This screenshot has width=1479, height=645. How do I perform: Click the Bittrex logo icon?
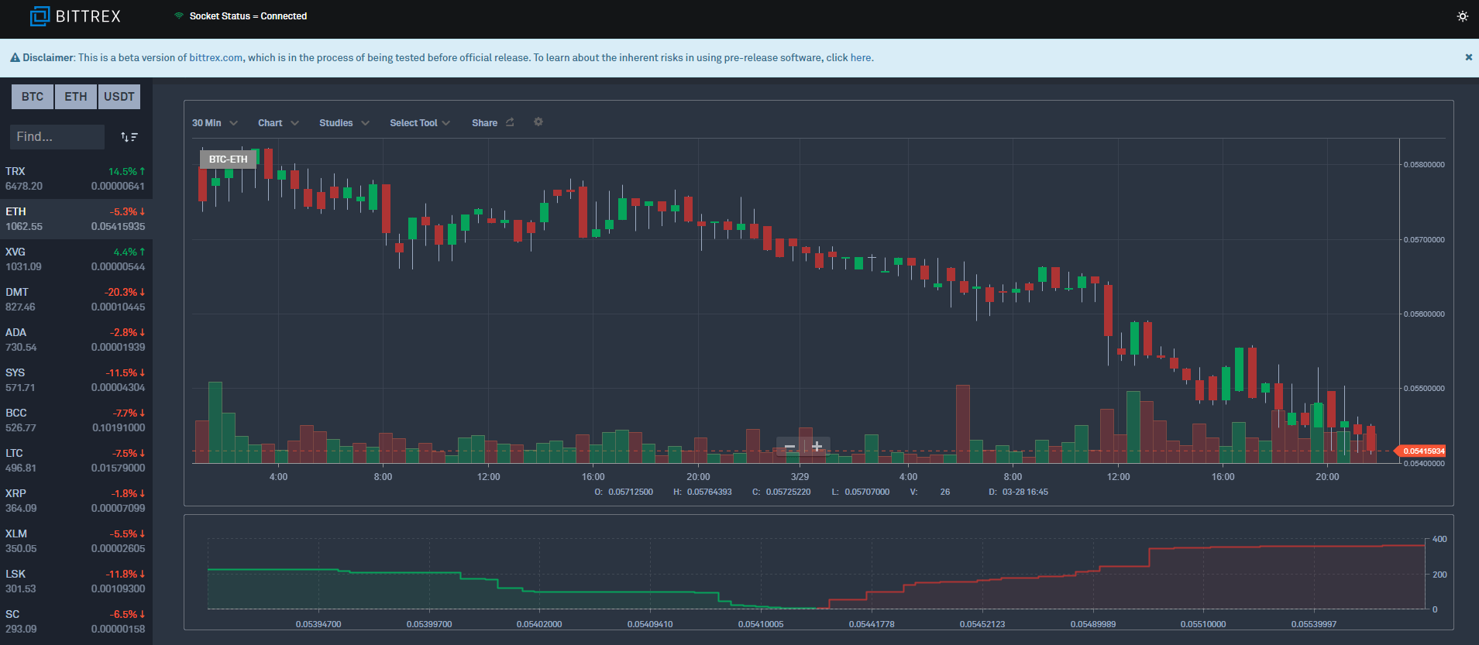(x=40, y=15)
